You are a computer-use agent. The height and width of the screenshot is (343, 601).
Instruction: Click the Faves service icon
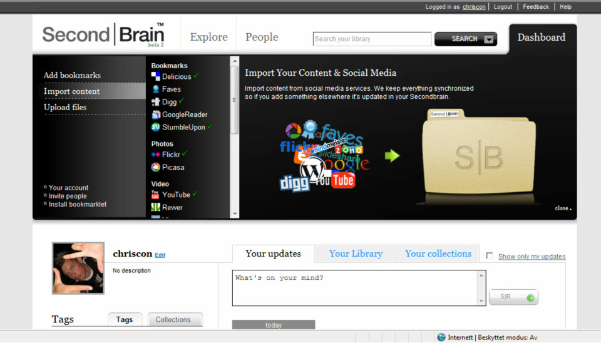pyautogui.click(x=156, y=90)
